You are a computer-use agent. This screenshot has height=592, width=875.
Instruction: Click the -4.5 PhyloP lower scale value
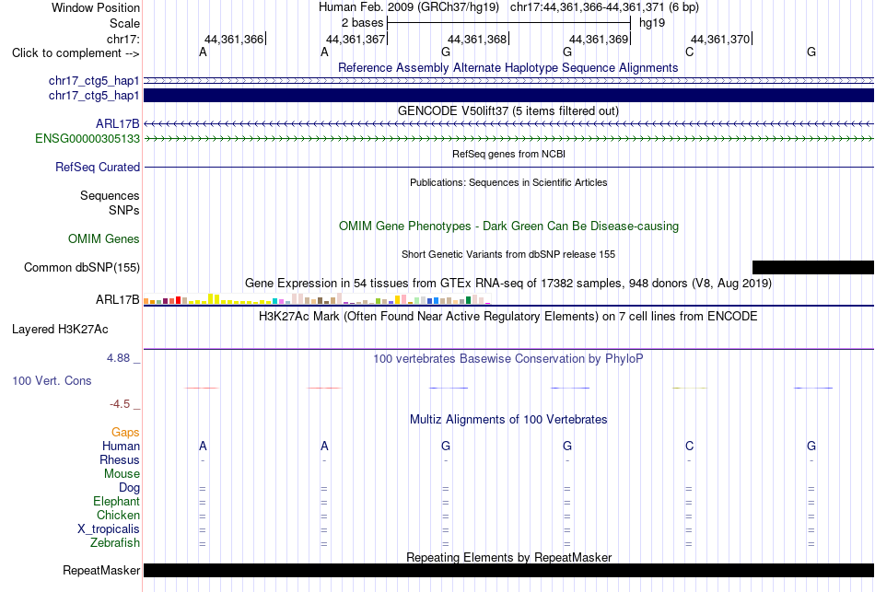(120, 404)
